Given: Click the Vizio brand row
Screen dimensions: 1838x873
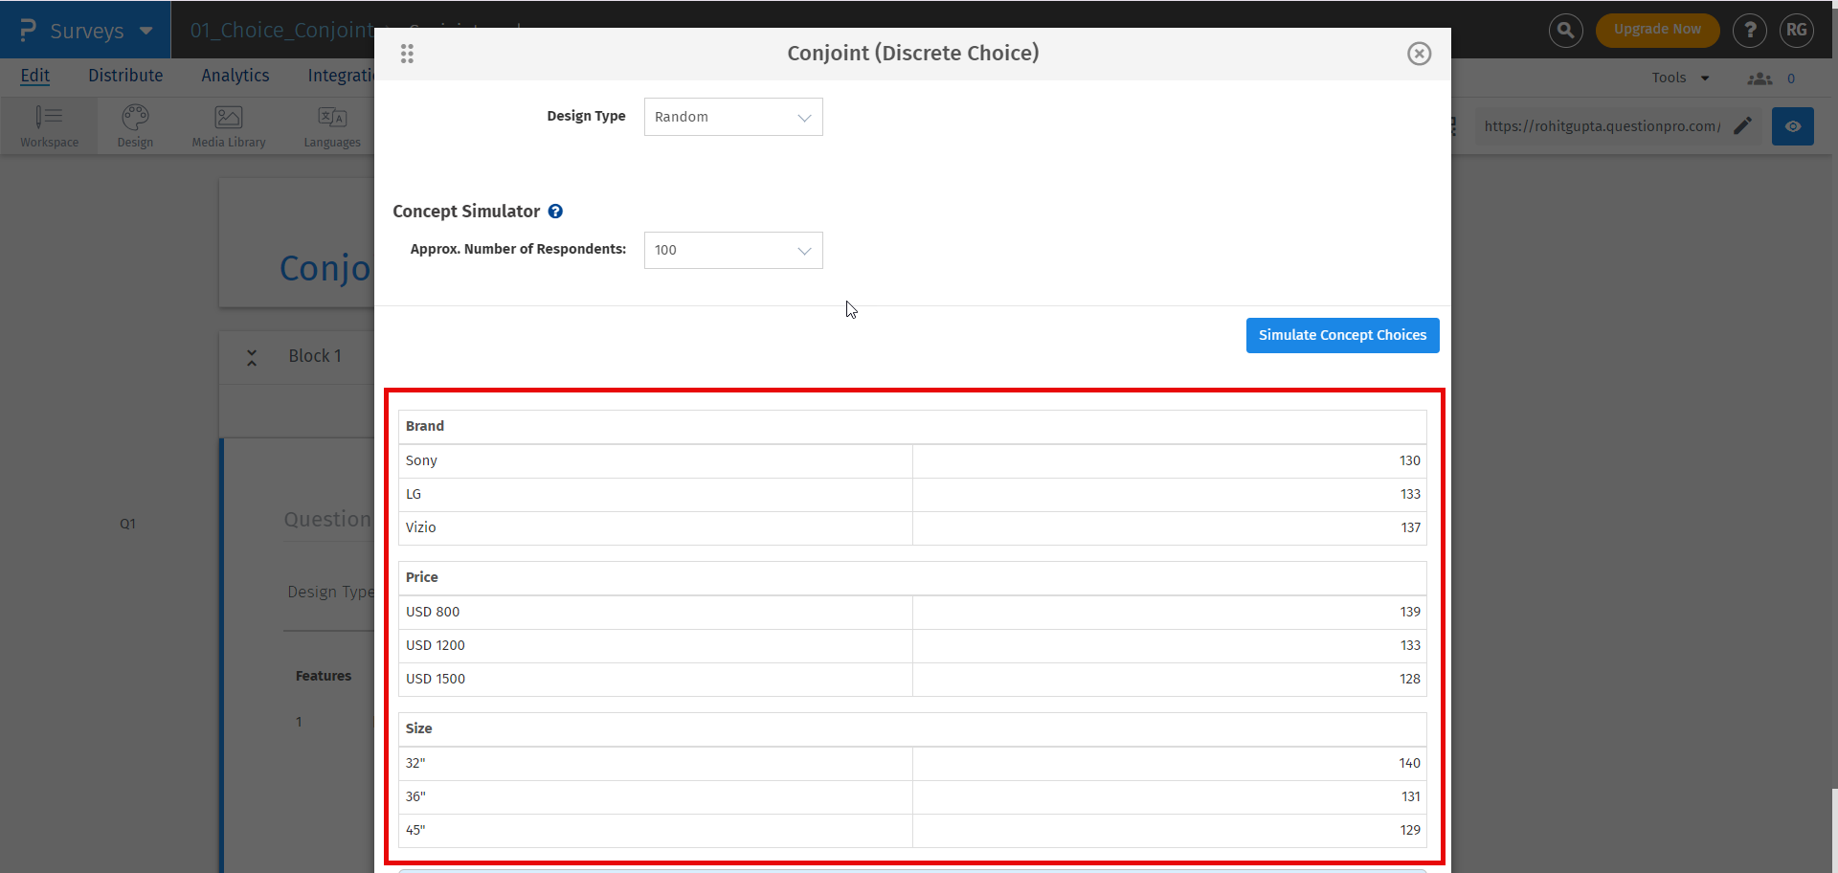Looking at the screenshot, I should (912, 528).
